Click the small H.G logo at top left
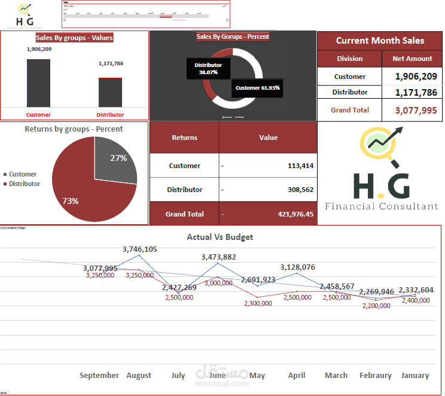Screen dimensions: 445x396 pos(25,16)
